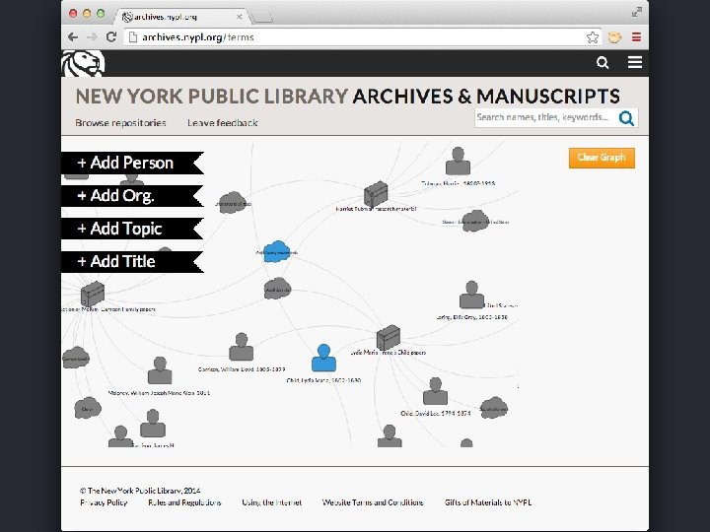Select the blue Child, Lydia Maria person node
Screen dimensions: 710x532
323,358
